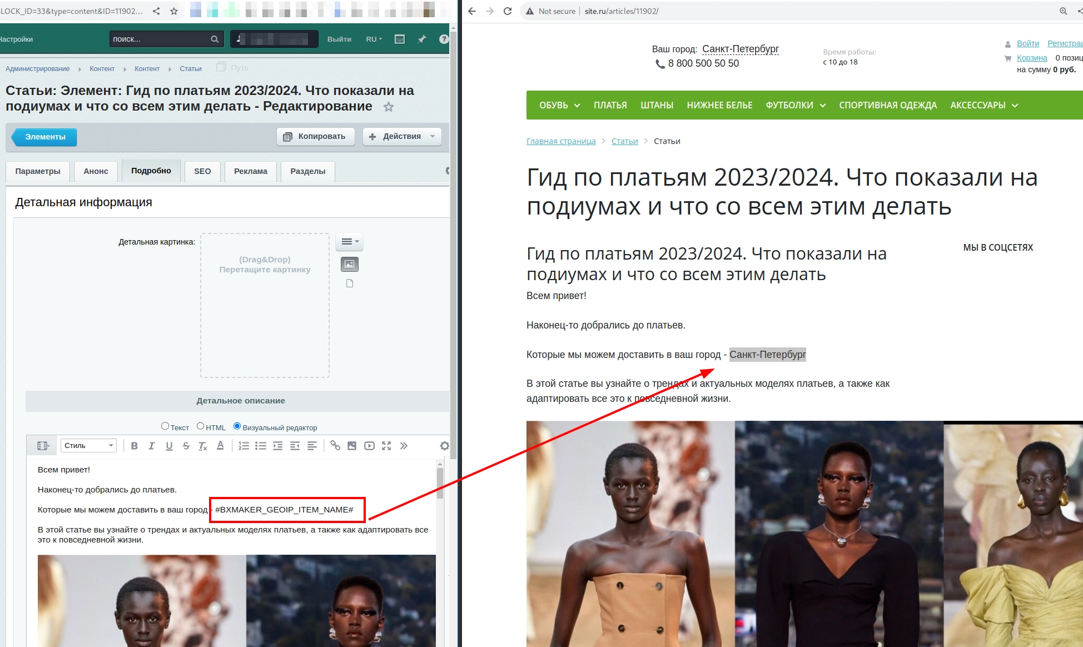Click the Корзина link

1031,58
